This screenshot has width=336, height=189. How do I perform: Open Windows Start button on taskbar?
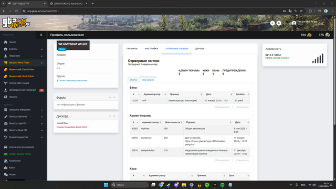pos(106,185)
